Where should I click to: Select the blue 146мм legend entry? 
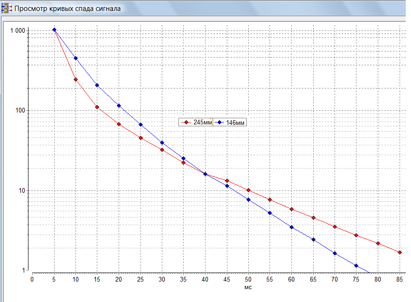pos(229,122)
